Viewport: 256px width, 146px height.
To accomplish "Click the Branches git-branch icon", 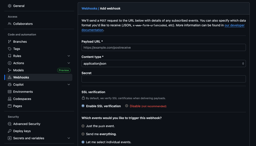I will 10,42.
